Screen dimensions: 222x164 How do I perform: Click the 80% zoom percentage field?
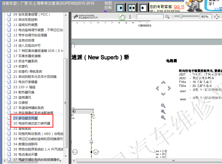[x=206, y=16]
